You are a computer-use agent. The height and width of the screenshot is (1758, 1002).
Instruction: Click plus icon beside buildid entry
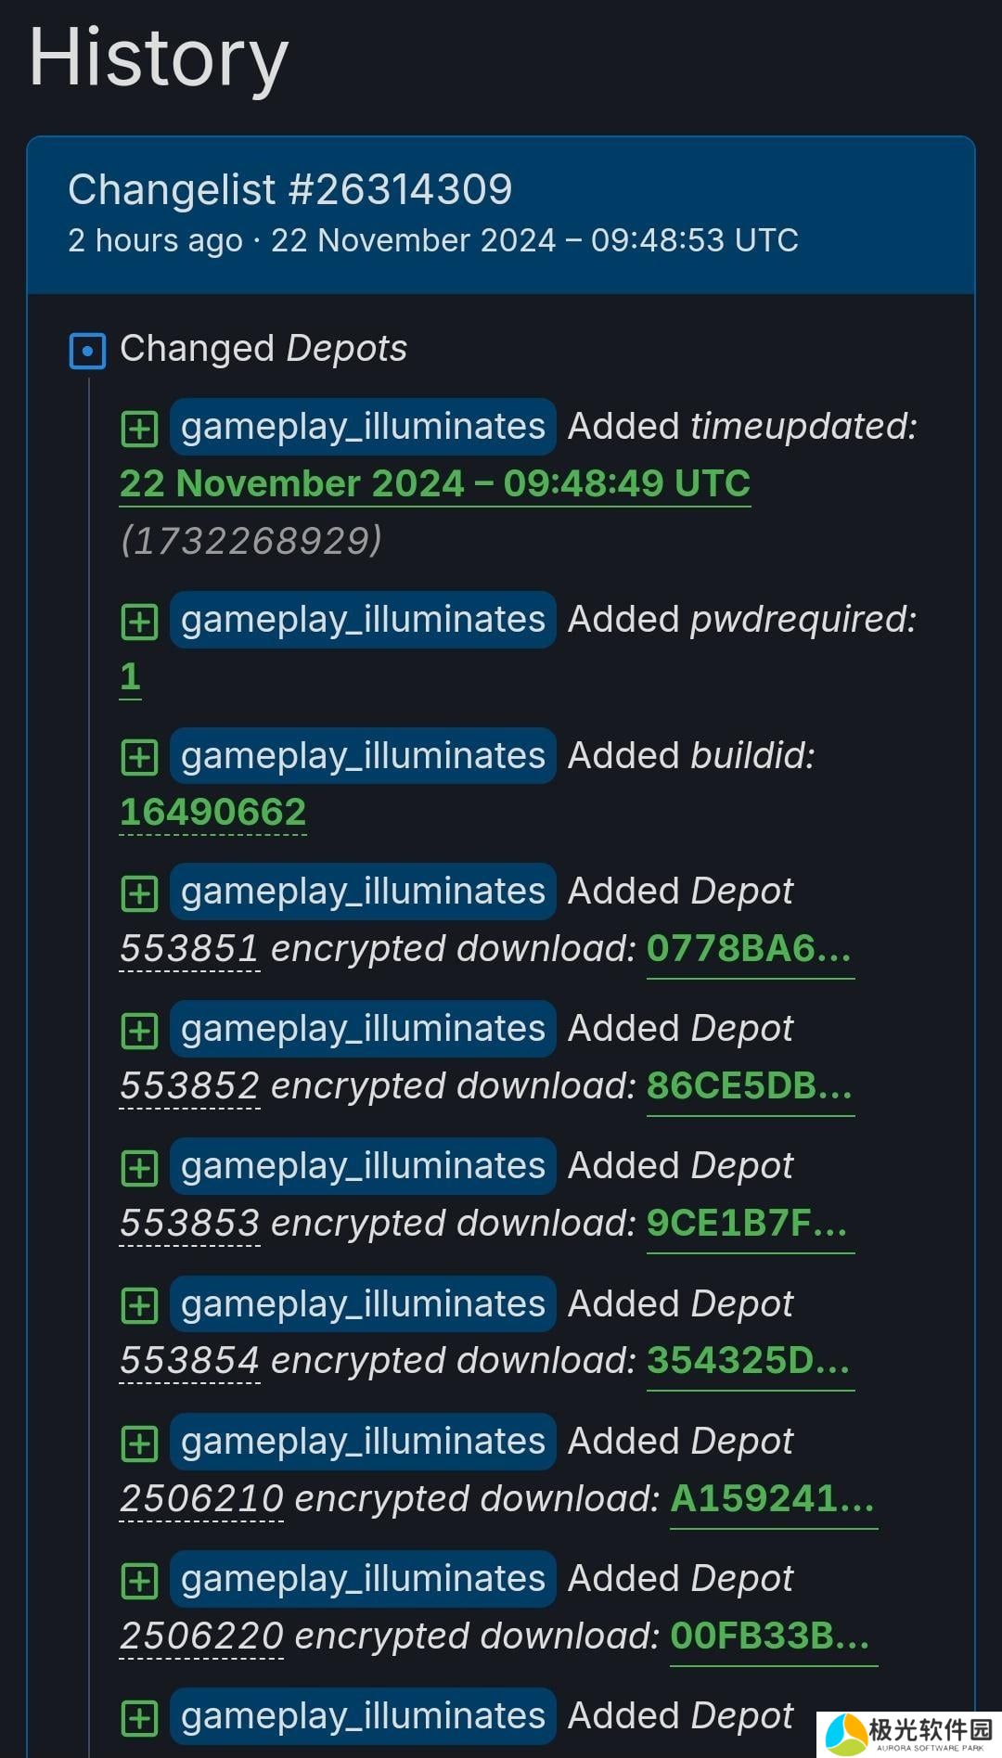139,757
